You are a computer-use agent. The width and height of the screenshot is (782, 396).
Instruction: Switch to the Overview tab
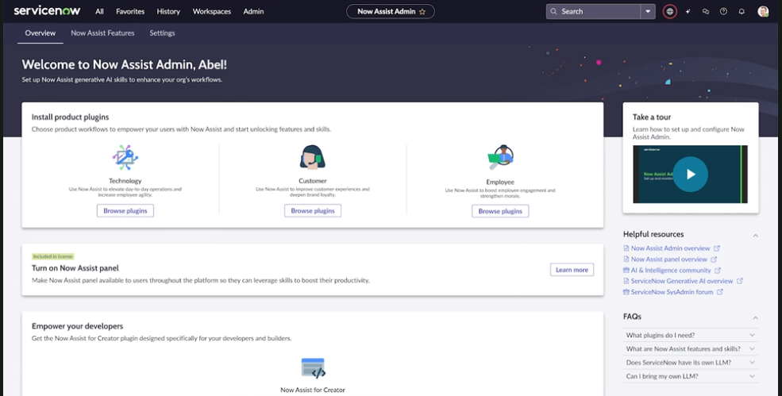click(x=40, y=33)
